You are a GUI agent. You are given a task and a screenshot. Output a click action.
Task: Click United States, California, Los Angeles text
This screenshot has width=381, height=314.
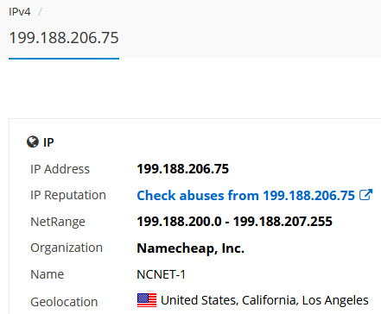click(x=264, y=300)
